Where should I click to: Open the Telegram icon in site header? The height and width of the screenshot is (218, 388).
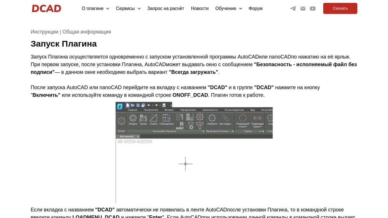[x=293, y=8]
